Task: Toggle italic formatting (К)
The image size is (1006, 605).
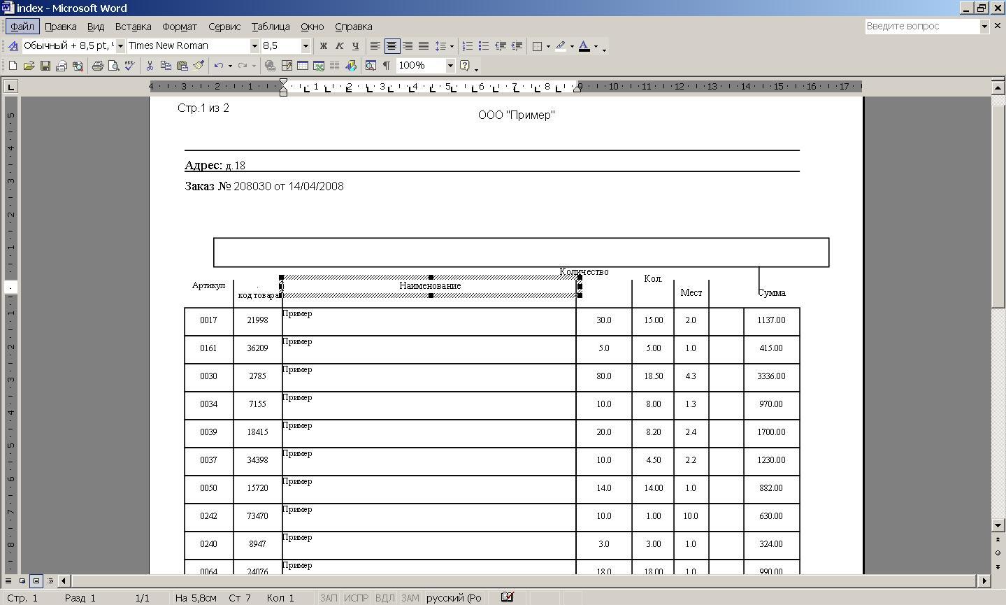Action: 339,46
